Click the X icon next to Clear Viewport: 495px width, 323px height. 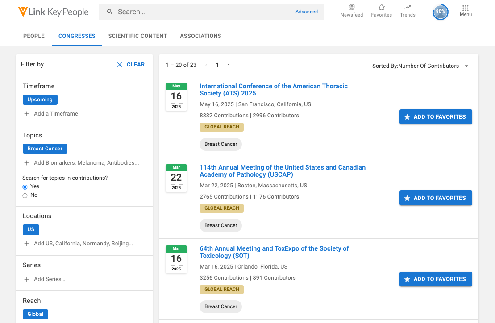coord(120,65)
